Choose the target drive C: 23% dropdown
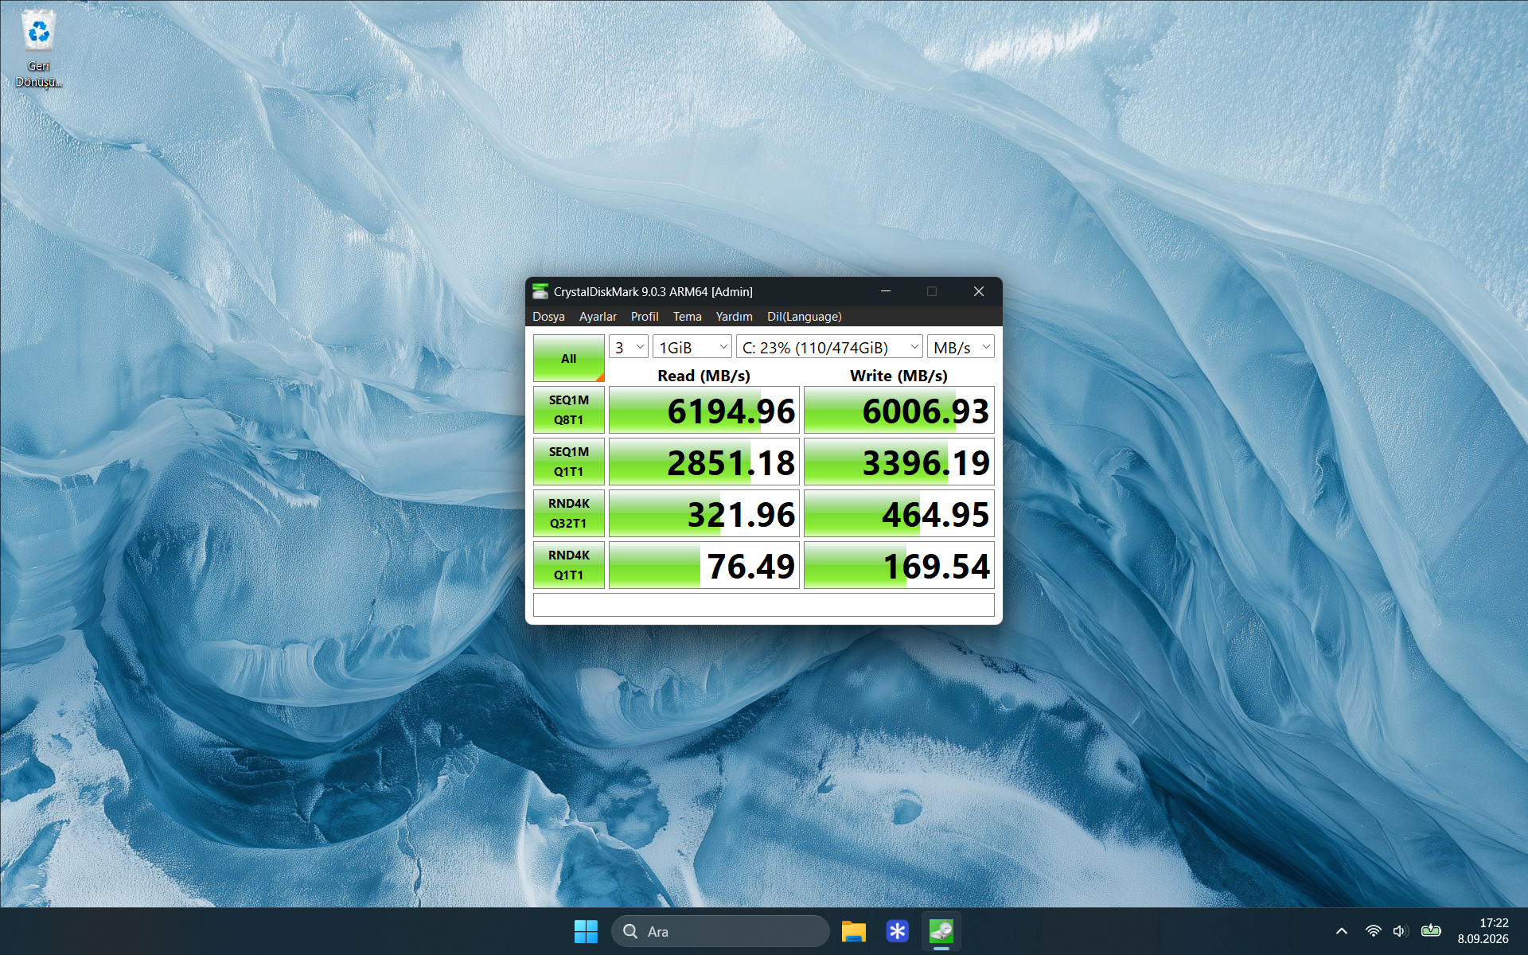The width and height of the screenshot is (1528, 955). tap(829, 347)
